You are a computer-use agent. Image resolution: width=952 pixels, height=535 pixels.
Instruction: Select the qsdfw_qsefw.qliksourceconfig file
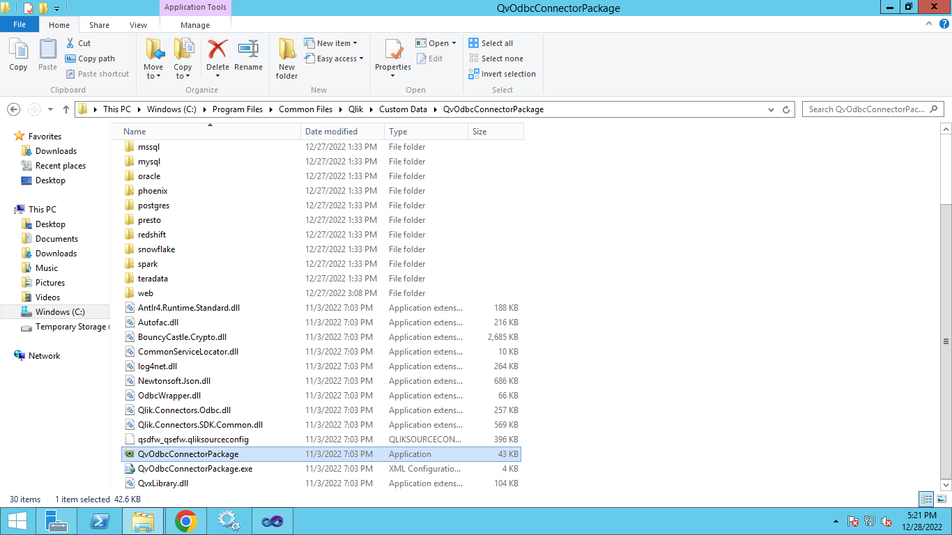click(321, 440)
